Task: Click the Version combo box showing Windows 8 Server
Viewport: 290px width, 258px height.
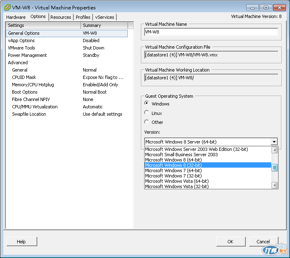Action: click(x=211, y=142)
